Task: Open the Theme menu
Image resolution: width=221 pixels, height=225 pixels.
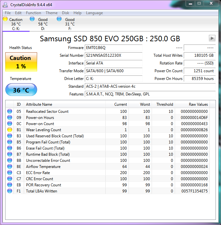Action: click(52, 13)
